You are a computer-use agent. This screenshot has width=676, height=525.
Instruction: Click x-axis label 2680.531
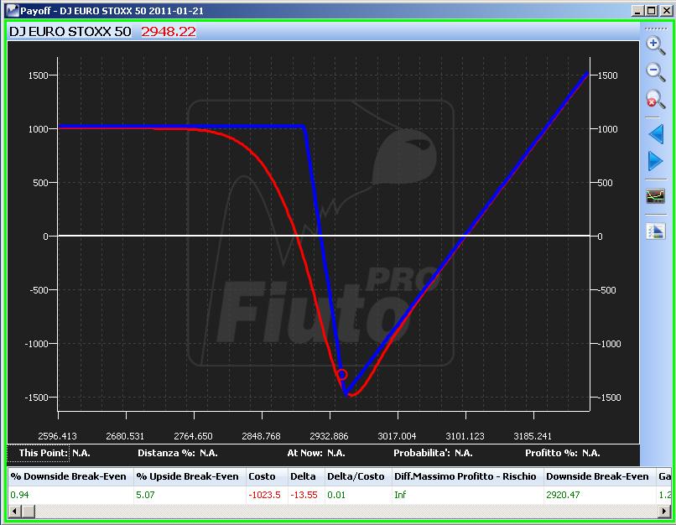point(125,436)
